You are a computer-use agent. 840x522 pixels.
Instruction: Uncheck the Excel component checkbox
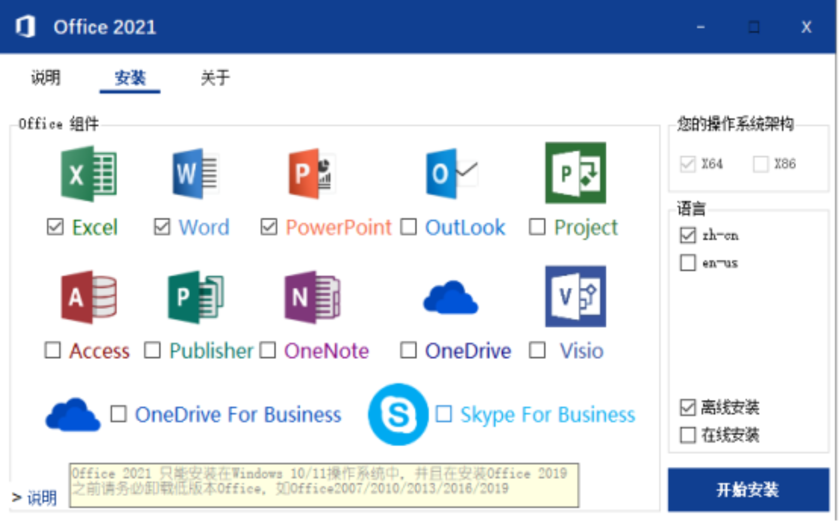coord(55,227)
